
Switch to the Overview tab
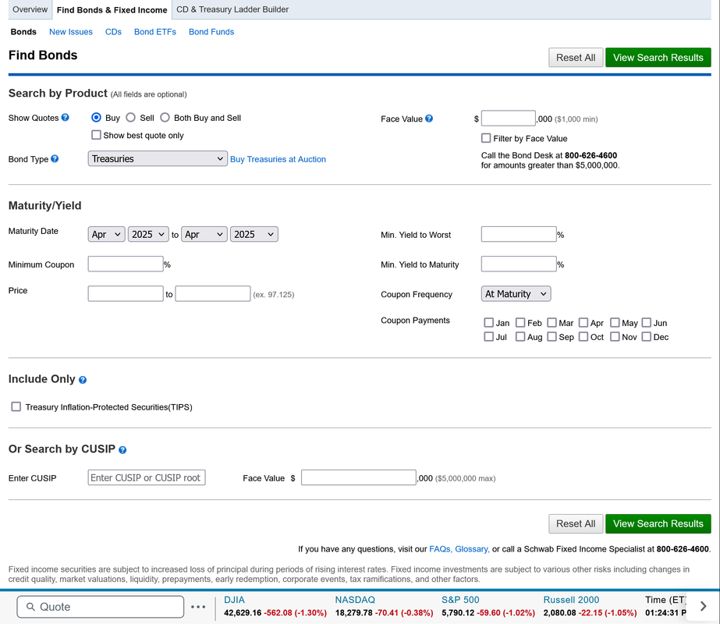click(x=30, y=9)
